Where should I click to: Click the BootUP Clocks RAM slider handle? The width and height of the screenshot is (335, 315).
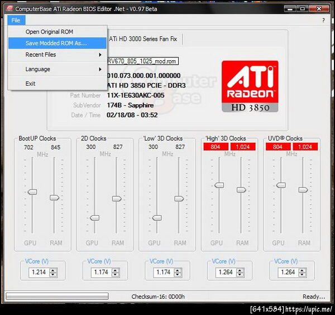point(54,197)
